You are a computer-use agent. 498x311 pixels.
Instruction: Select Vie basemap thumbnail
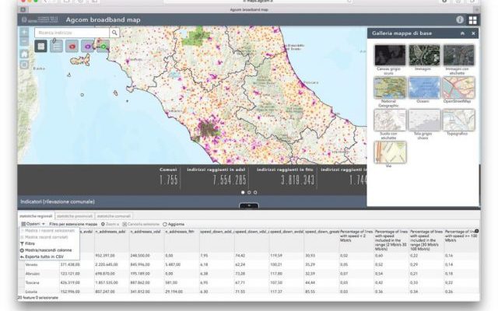(389, 152)
